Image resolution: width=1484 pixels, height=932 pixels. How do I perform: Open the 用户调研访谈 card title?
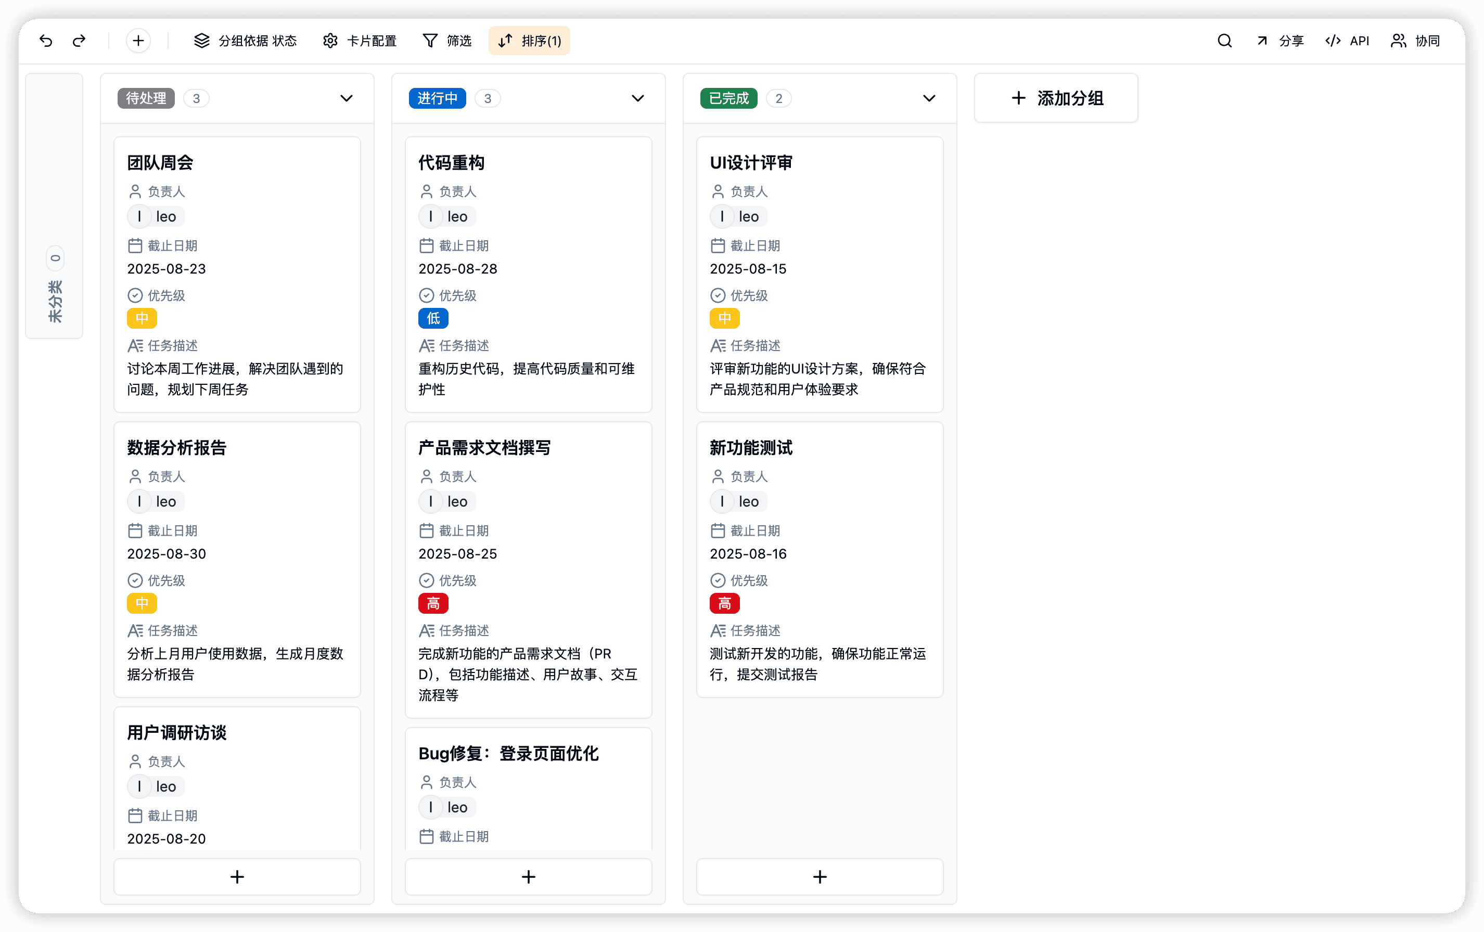pyautogui.click(x=177, y=733)
